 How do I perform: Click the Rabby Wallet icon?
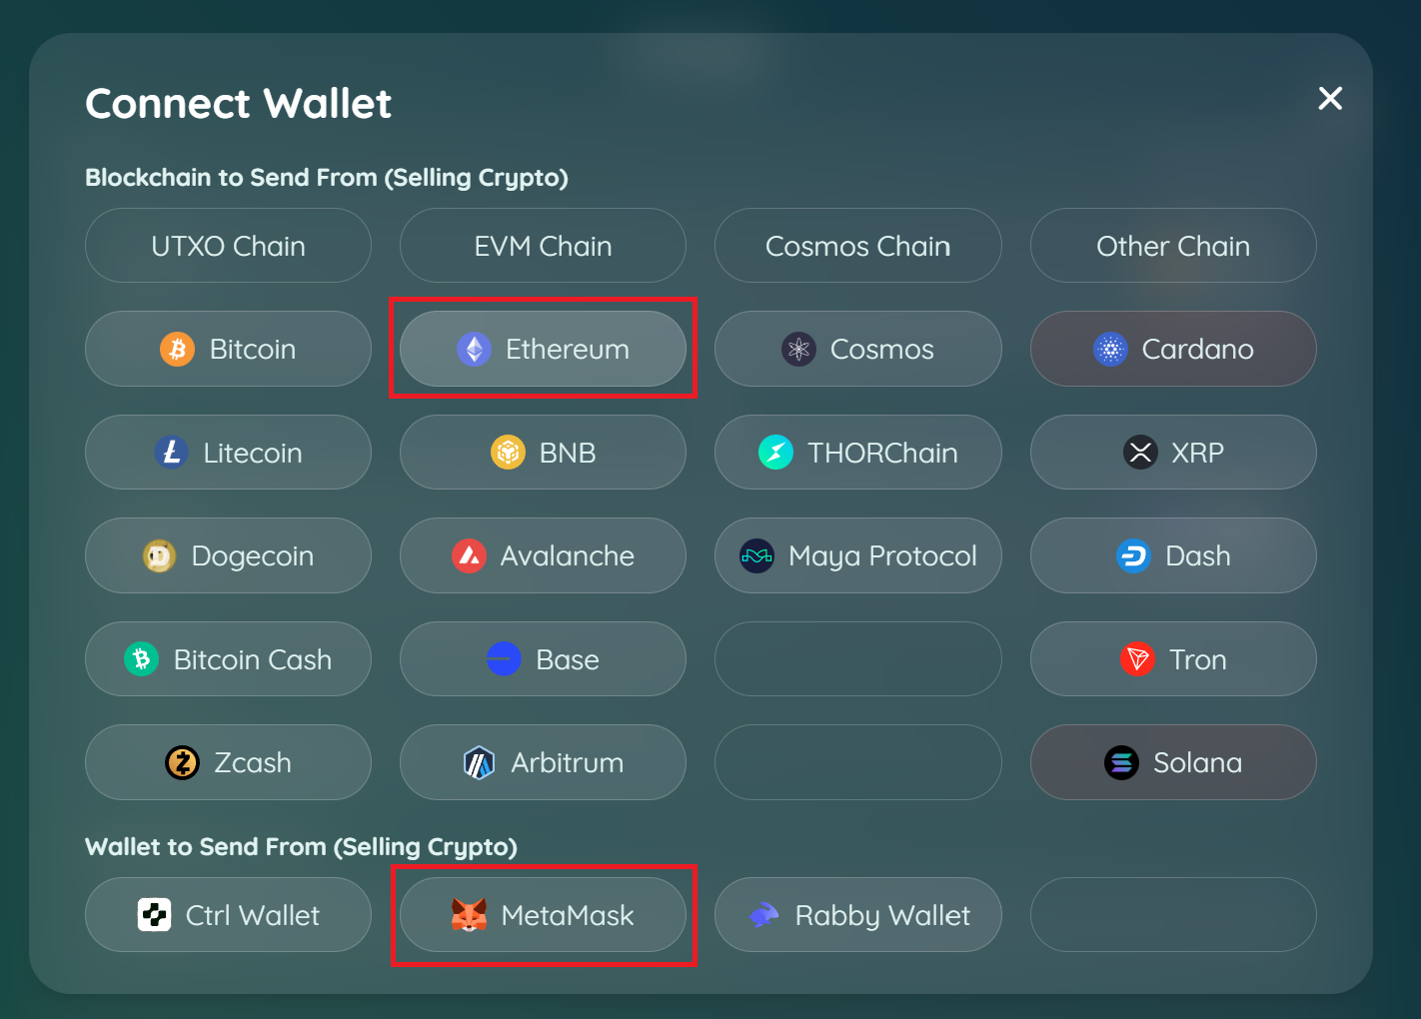pyautogui.click(x=763, y=915)
